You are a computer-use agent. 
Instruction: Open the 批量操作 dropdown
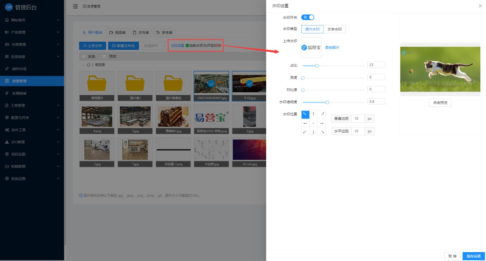[153, 46]
